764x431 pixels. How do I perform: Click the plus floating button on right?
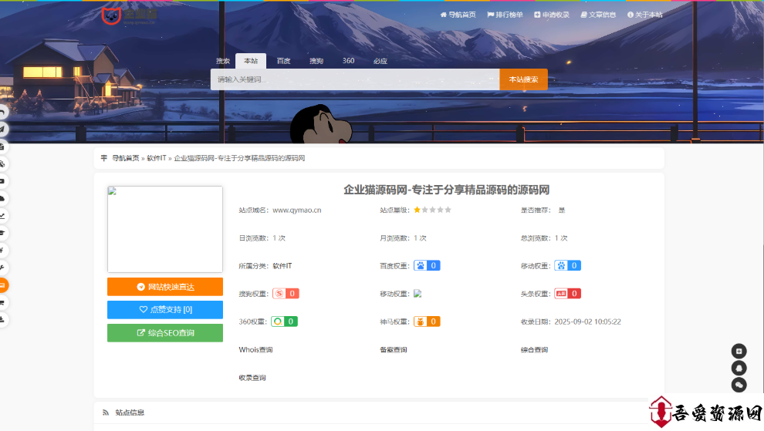pos(739,351)
